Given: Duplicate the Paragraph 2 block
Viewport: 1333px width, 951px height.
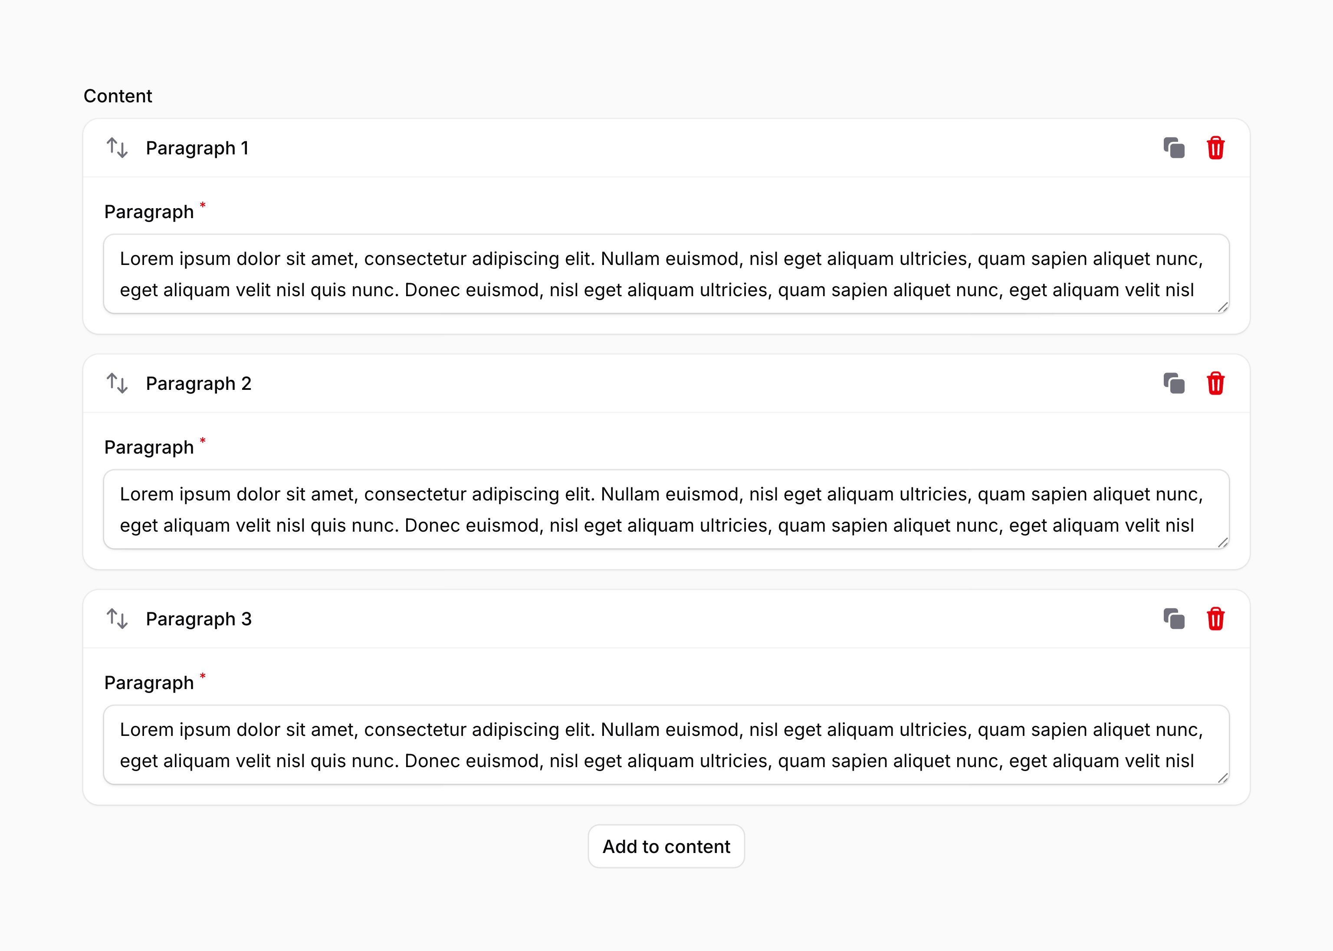Looking at the screenshot, I should coord(1174,383).
